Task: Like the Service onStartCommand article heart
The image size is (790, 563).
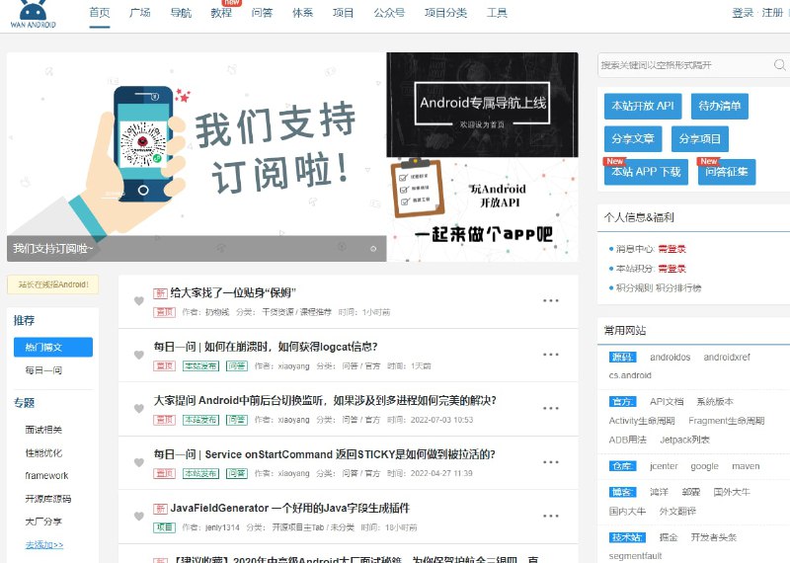Action: point(139,462)
